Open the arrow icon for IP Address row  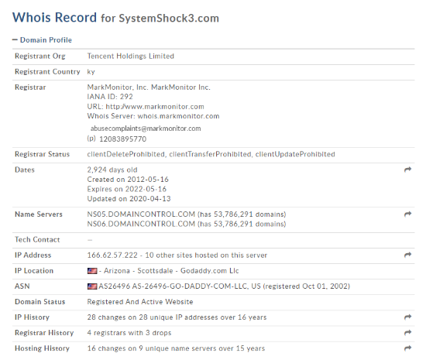(x=407, y=255)
